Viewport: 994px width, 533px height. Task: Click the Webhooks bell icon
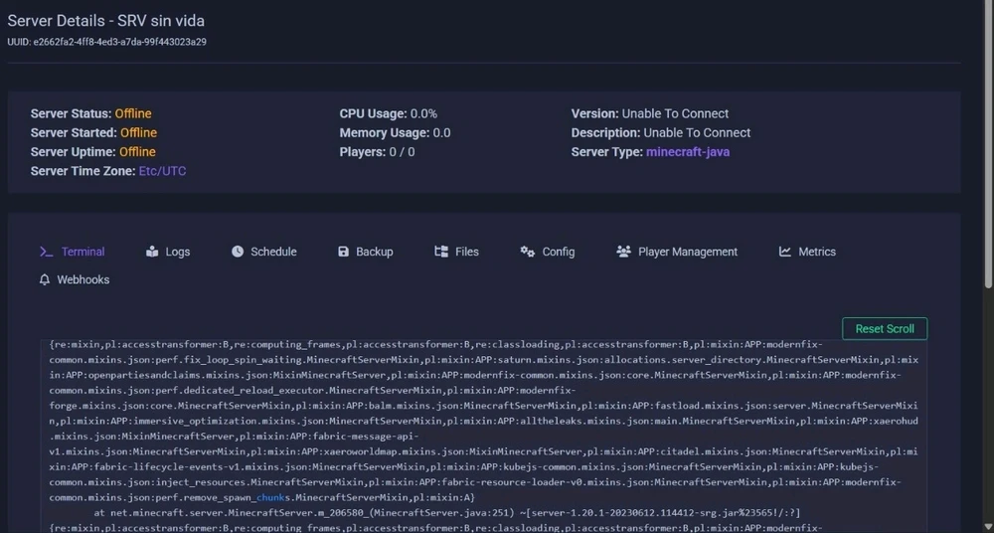click(x=45, y=280)
